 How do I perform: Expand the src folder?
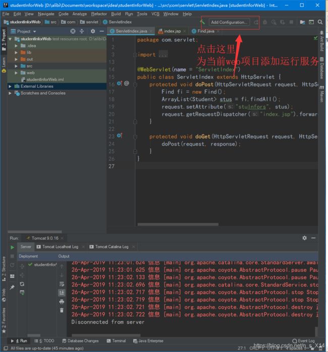pos(16,66)
